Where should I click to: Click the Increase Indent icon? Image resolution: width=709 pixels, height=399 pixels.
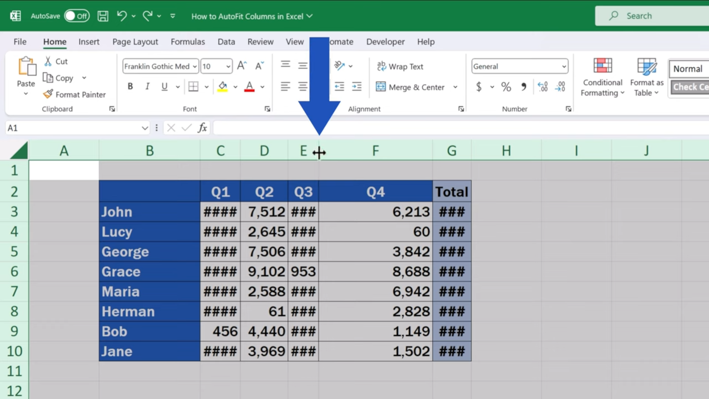tap(357, 86)
